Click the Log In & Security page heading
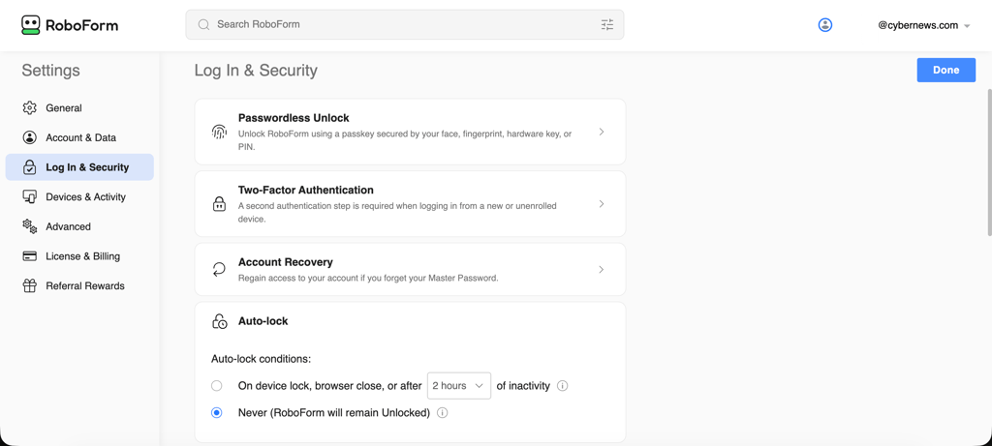The image size is (992, 446). pyautogui.click(x=256, y=70)
